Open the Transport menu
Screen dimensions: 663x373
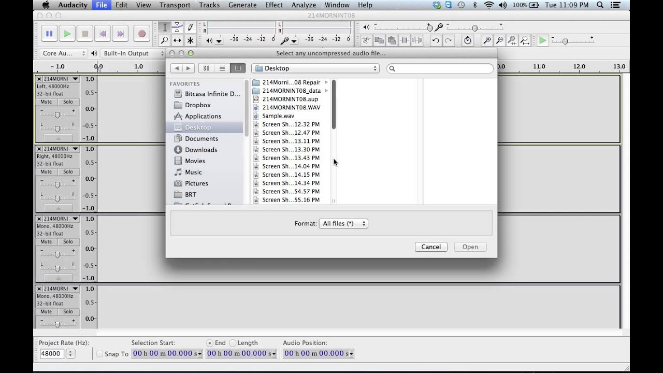click(x=175, y=5)
